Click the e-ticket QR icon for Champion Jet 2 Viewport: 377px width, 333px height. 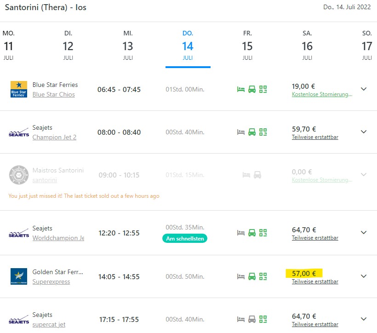point(263,132)
